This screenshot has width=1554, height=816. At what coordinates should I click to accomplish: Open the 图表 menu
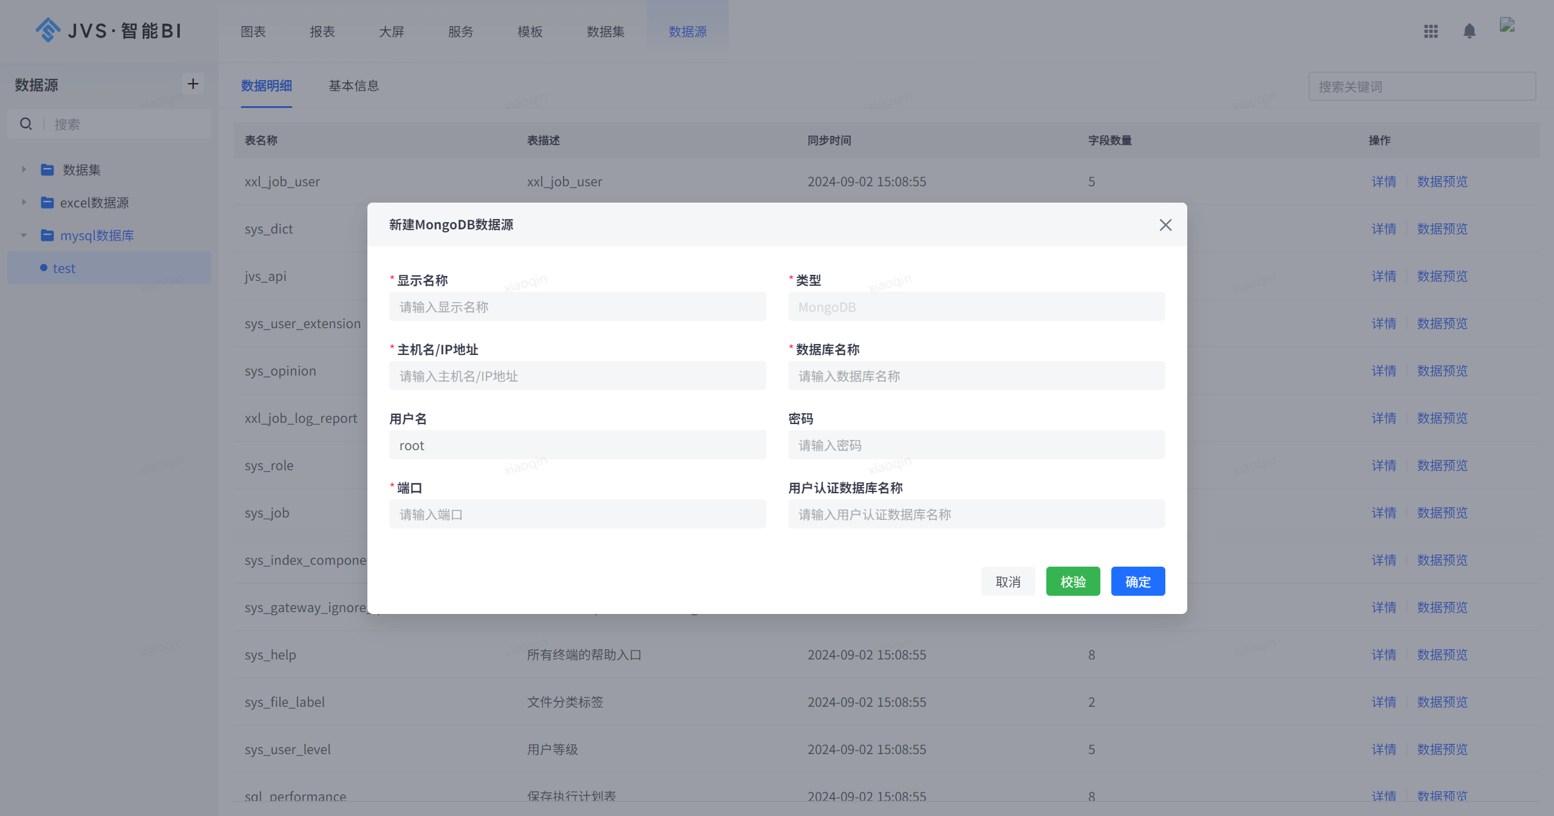253,32
